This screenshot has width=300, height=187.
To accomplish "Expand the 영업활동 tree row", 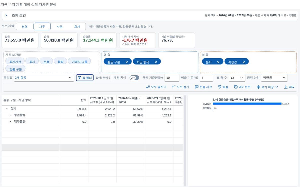I will (x=10, y=115).
